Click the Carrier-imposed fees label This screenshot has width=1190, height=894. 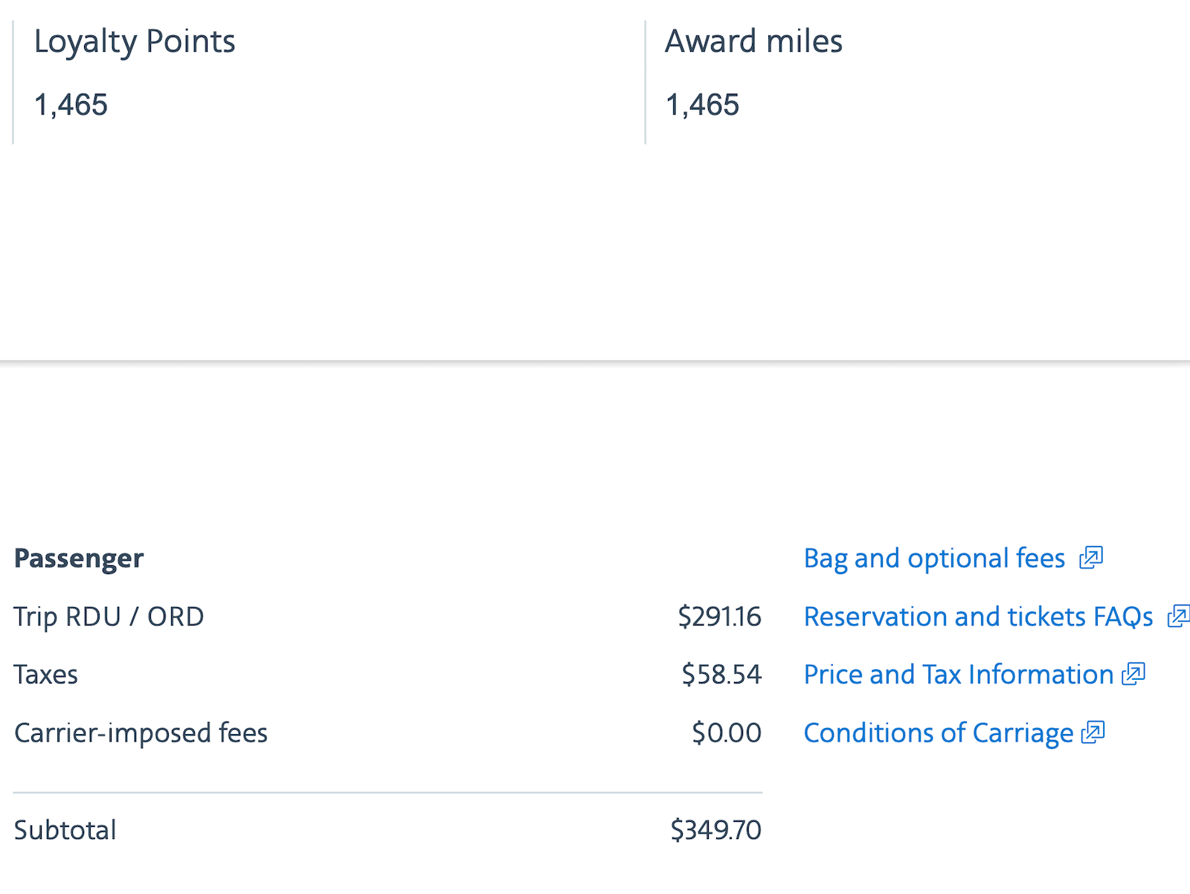tap(141, 733)
